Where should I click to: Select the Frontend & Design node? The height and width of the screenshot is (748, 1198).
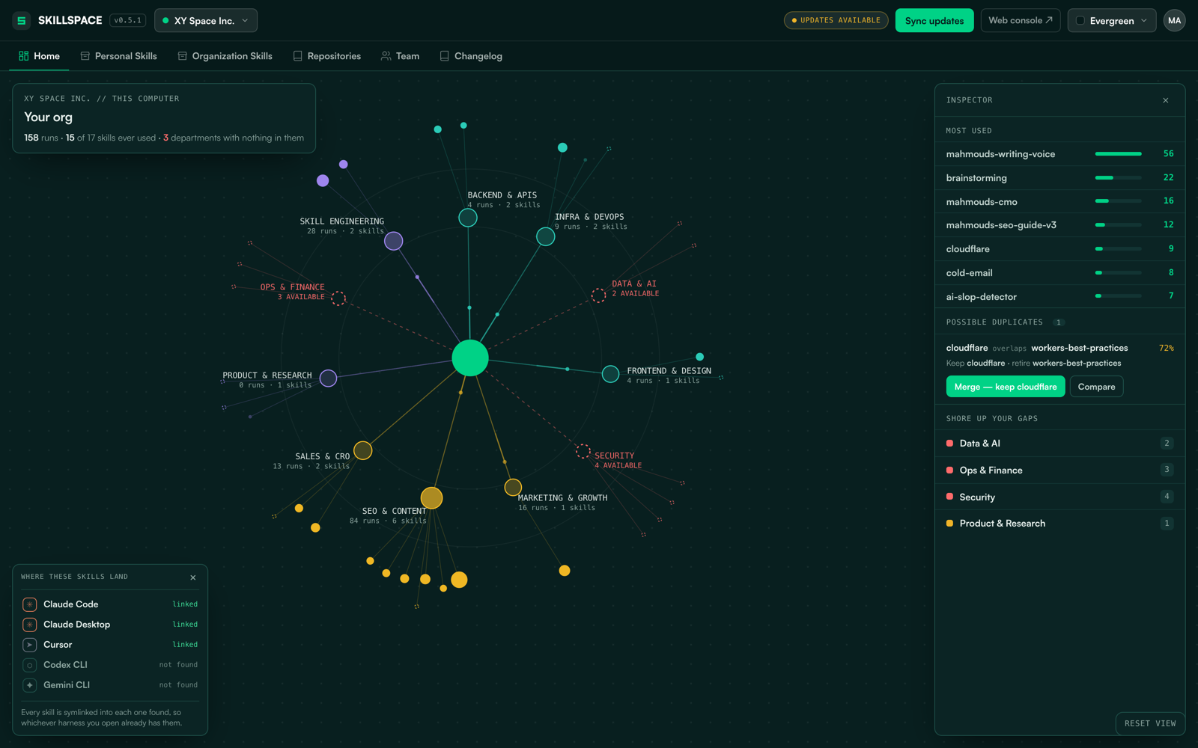(x=611, y=374)
